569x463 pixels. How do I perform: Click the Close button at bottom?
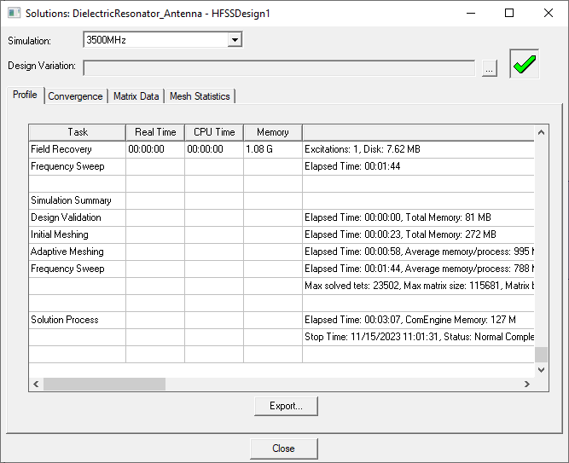tap(283, 449)
